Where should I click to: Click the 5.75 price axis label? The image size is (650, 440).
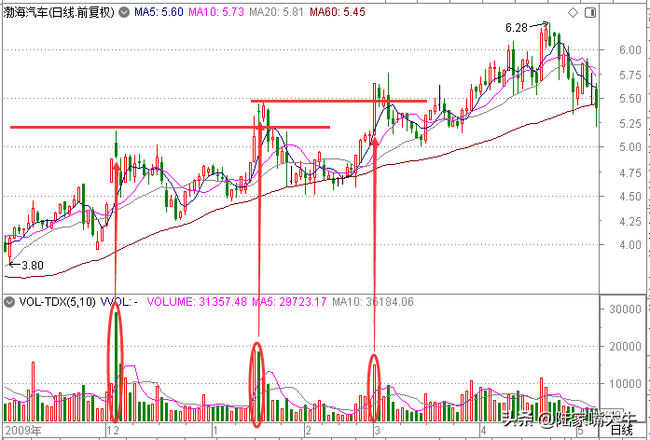pos(630,76)
